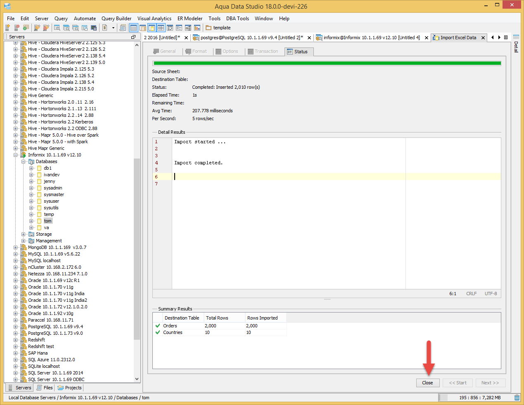Open the File menu

11,19
